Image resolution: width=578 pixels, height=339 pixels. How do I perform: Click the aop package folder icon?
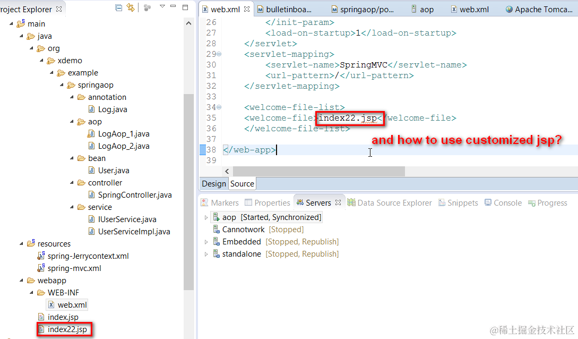[81, 122]
